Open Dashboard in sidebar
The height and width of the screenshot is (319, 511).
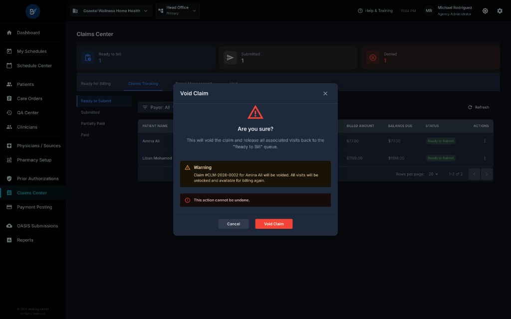tap(28, 32)
